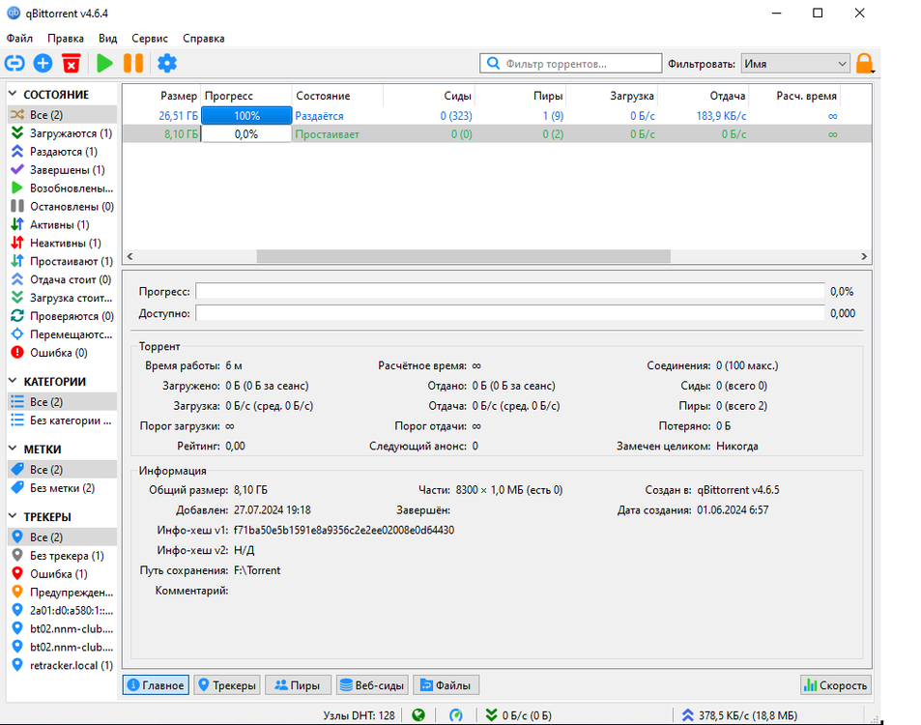Viewport: 921px width, 725px height.
Task: Select the Ошибка (0) status filter
Action: click(58, 353)
